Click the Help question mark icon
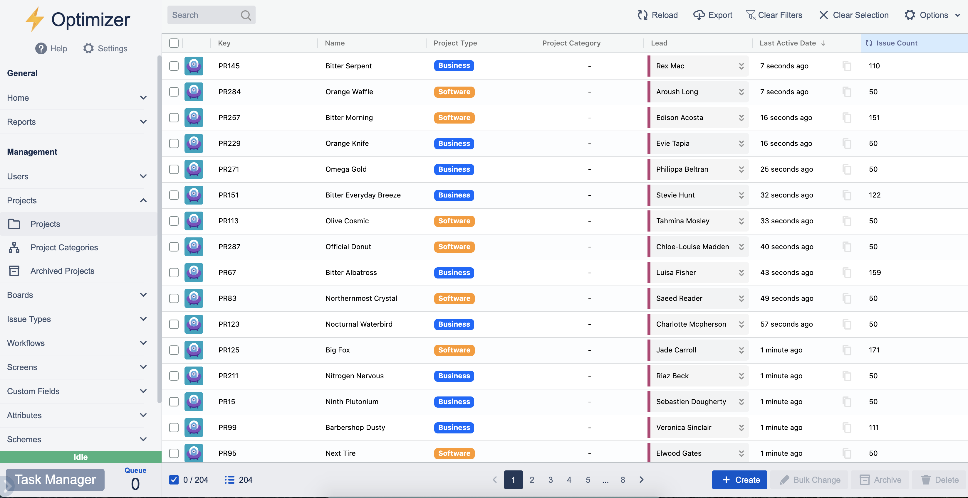Image resolution: width=968 pixels, height=498 pixels. pyautogui.click(x=41, y=48)
